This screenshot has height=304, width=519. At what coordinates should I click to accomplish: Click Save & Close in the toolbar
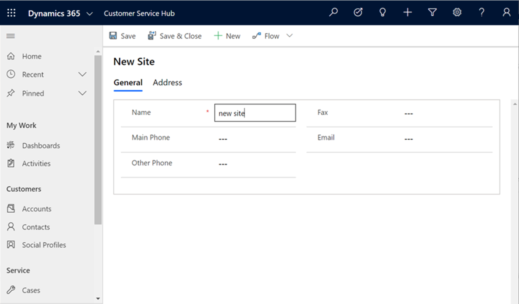click(x=175, y=36)
